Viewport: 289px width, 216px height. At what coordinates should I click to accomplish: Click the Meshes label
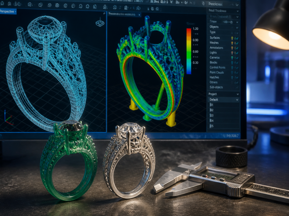point(214,43)
